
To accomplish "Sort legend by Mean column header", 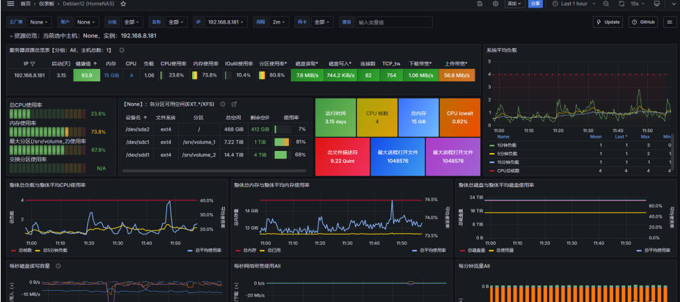I will coord(595,136).
